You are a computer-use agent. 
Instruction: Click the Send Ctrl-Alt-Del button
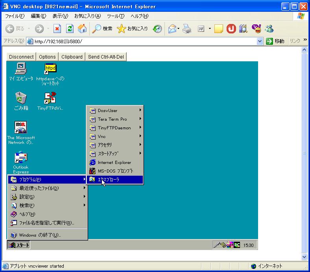coord(106,57)
